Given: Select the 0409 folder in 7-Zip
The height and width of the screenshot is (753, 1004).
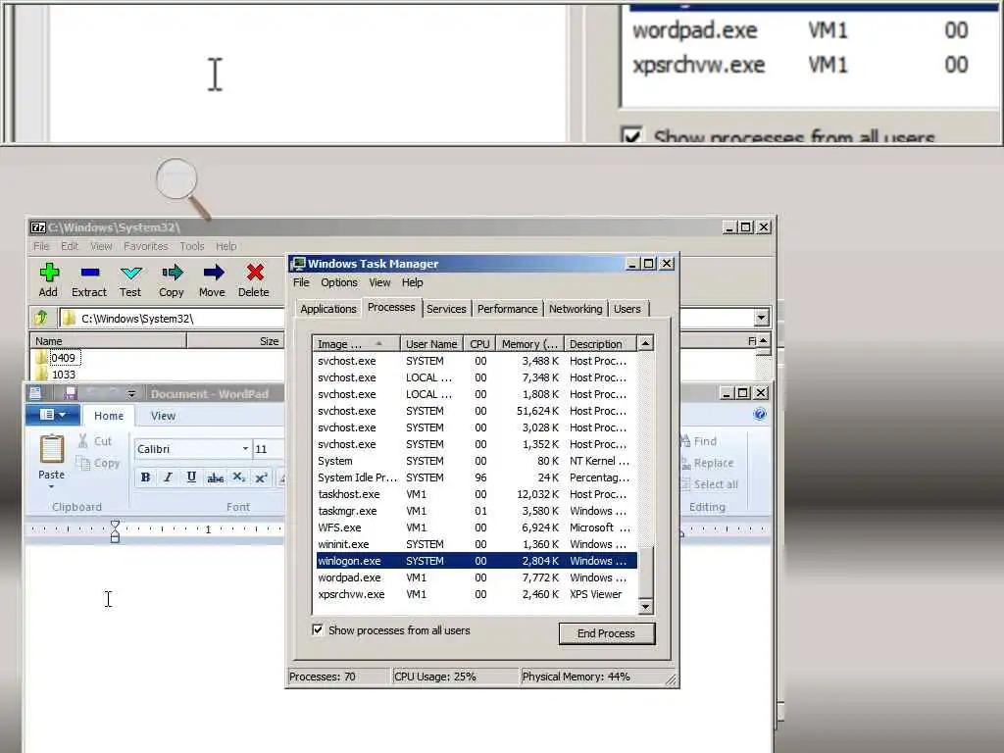Looking at the screenshot, I should (x=56, y=358).
